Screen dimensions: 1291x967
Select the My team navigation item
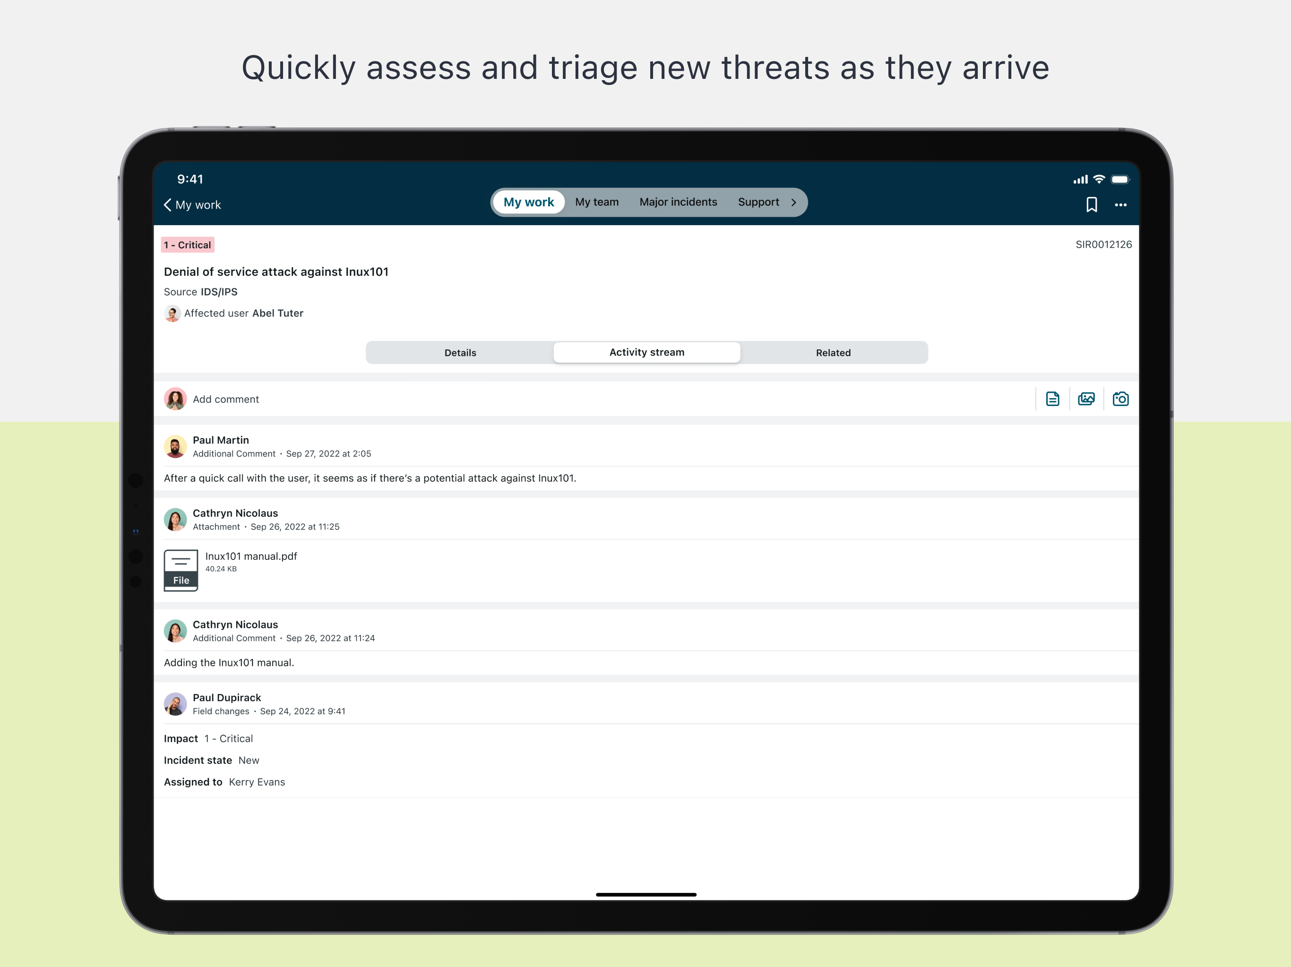coord(596,202)
